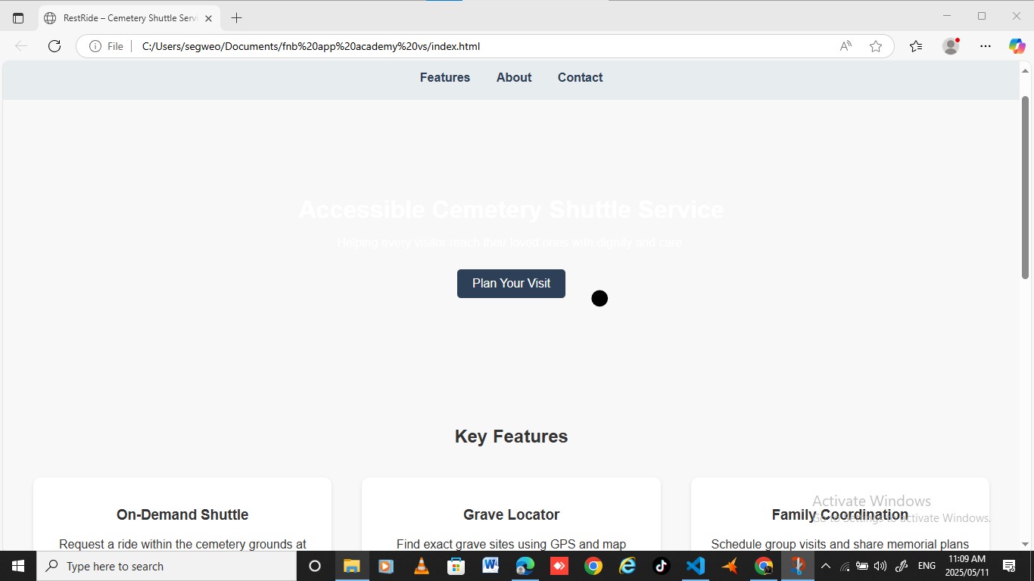
Task: Open the Tab actions menu icon
Action: click(x=18, y=18)
